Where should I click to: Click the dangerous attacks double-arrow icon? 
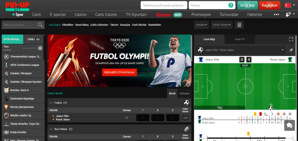[x=278, y=114]
